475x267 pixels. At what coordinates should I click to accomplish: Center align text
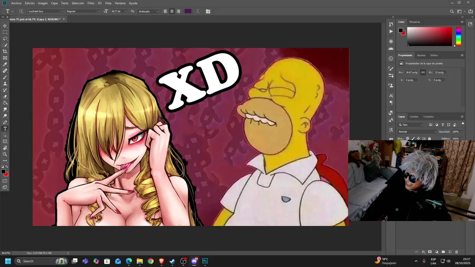tap(172, 11)
